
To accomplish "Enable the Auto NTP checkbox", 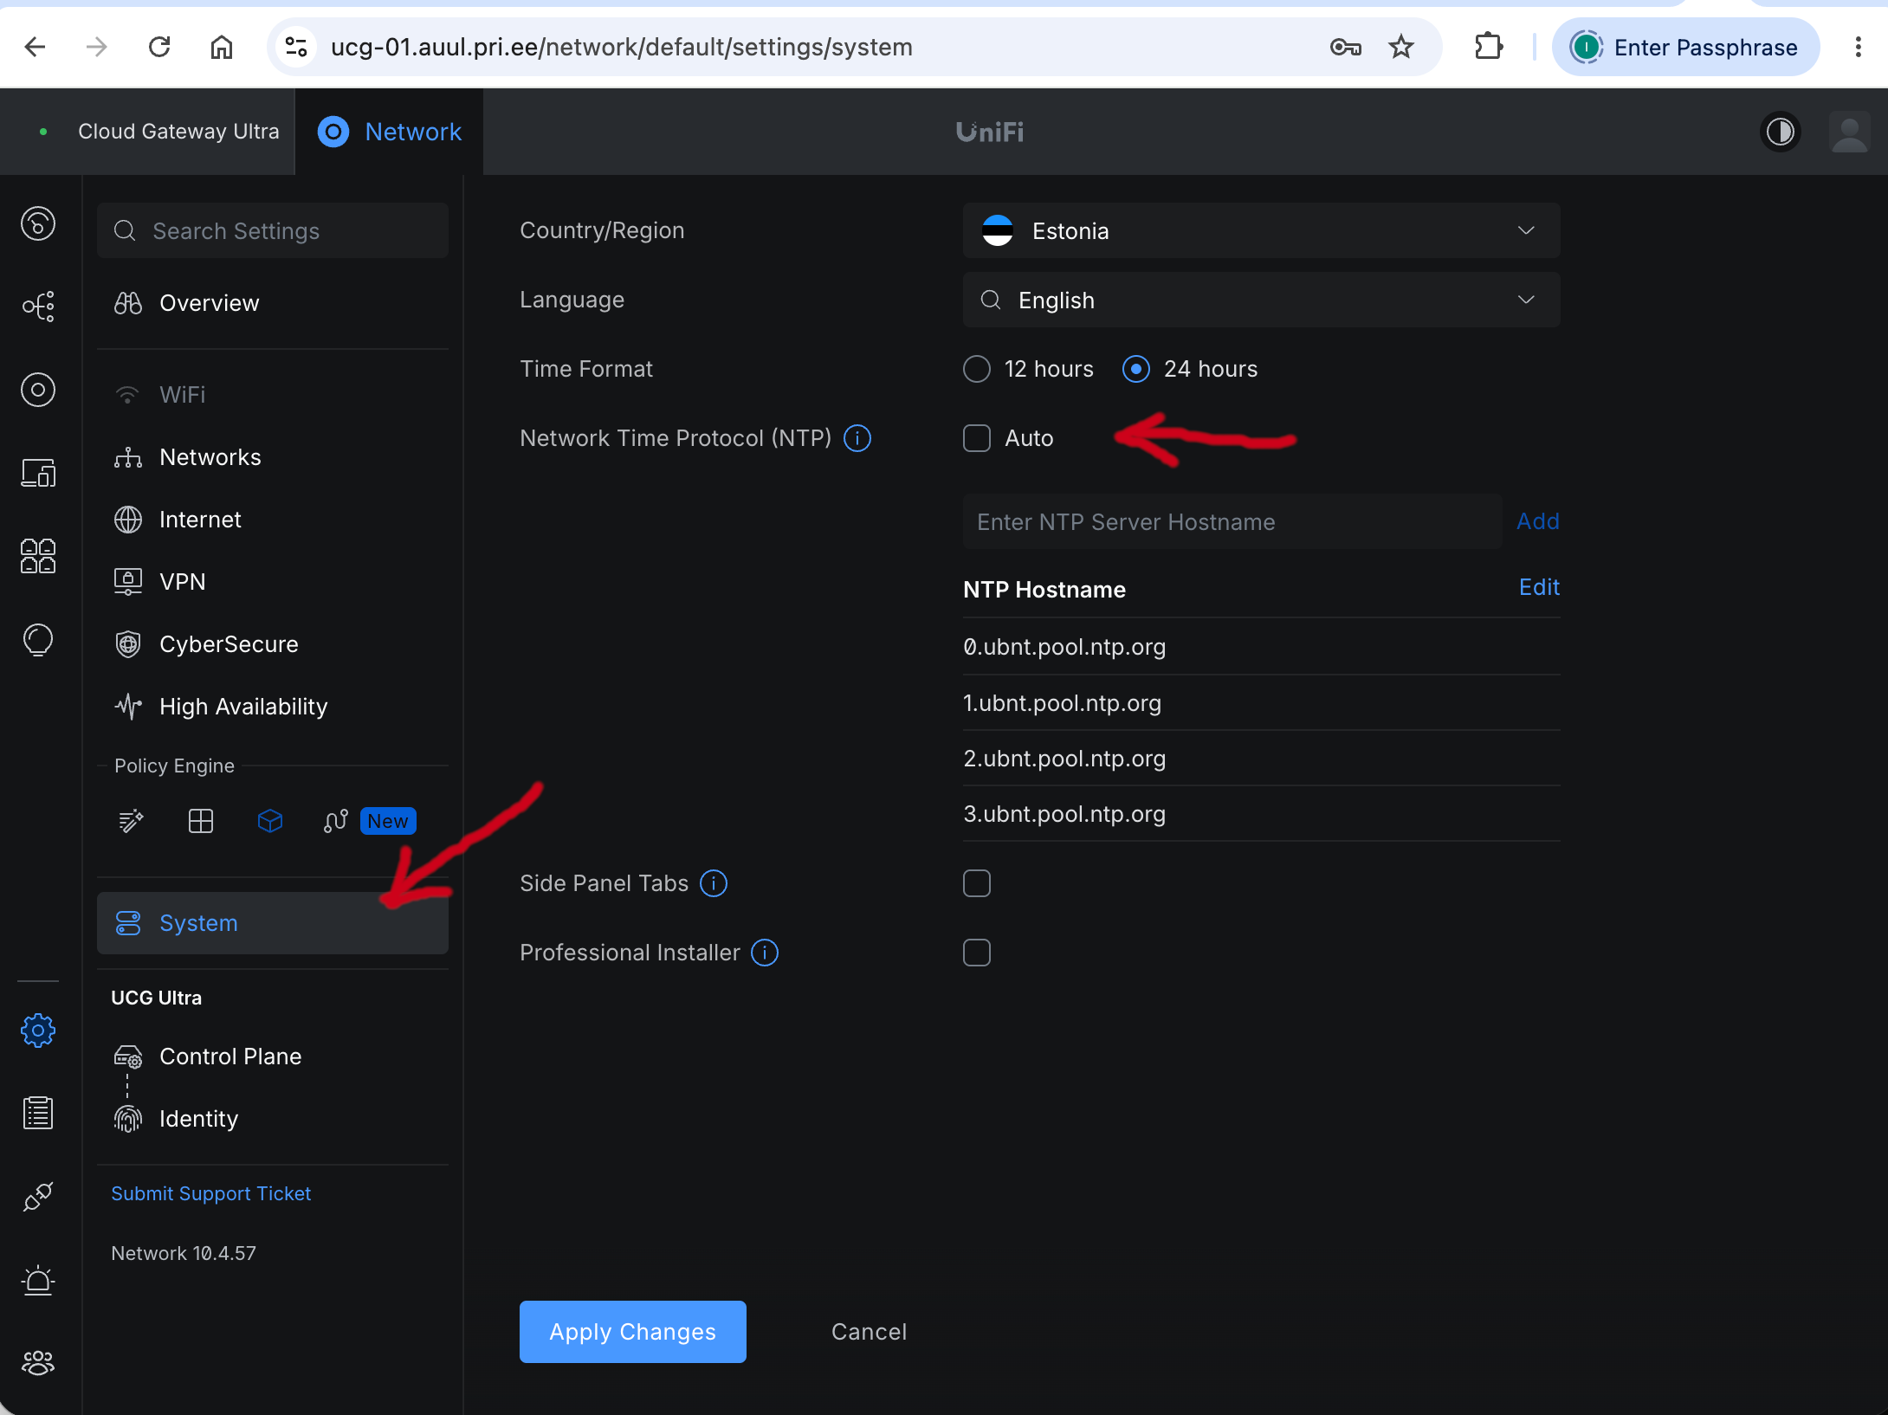I will coord(977,438).
